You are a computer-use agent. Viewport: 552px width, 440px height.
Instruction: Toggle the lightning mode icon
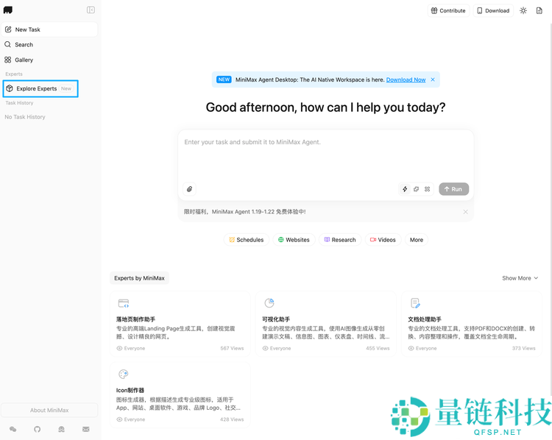[405, 189]
